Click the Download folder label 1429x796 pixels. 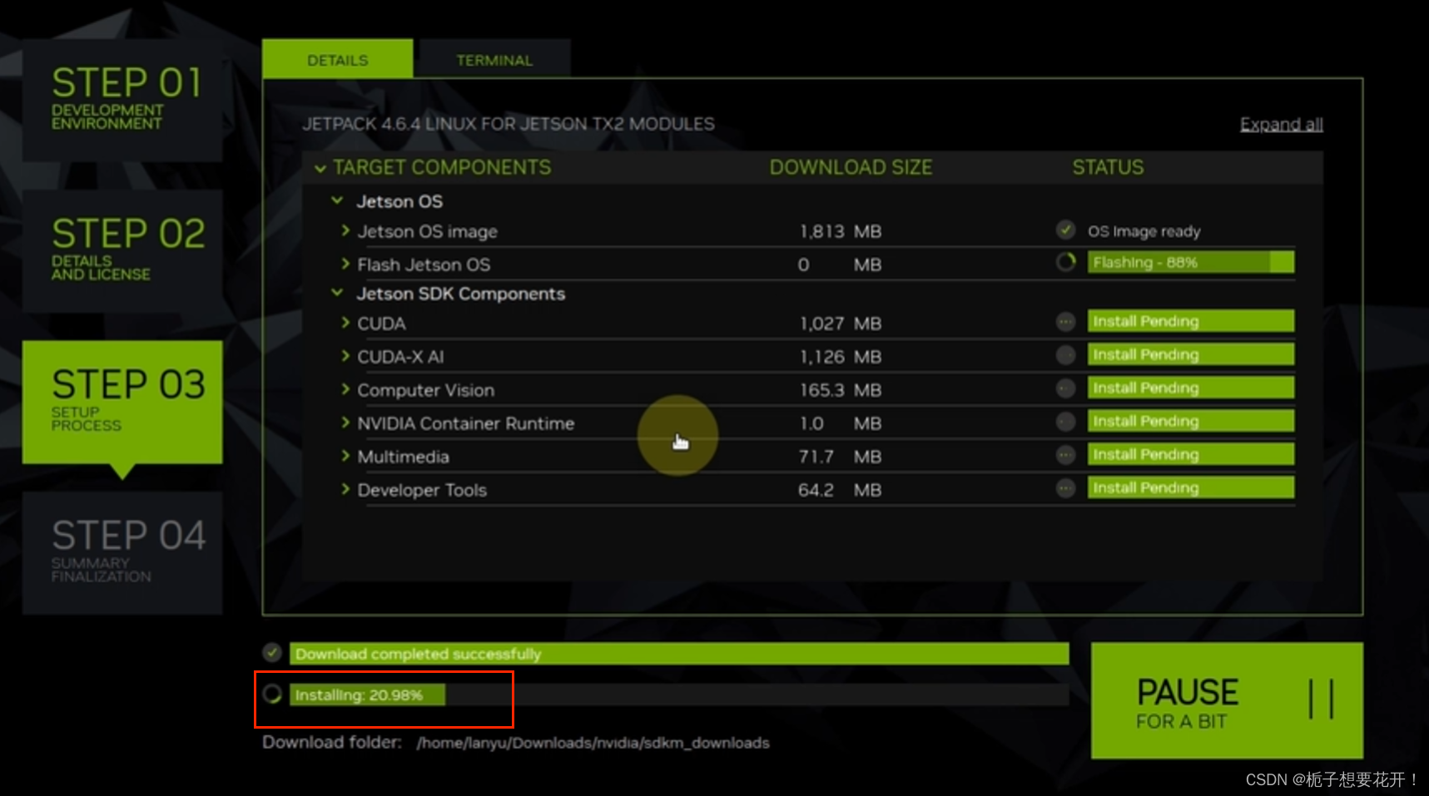(332, 742)
